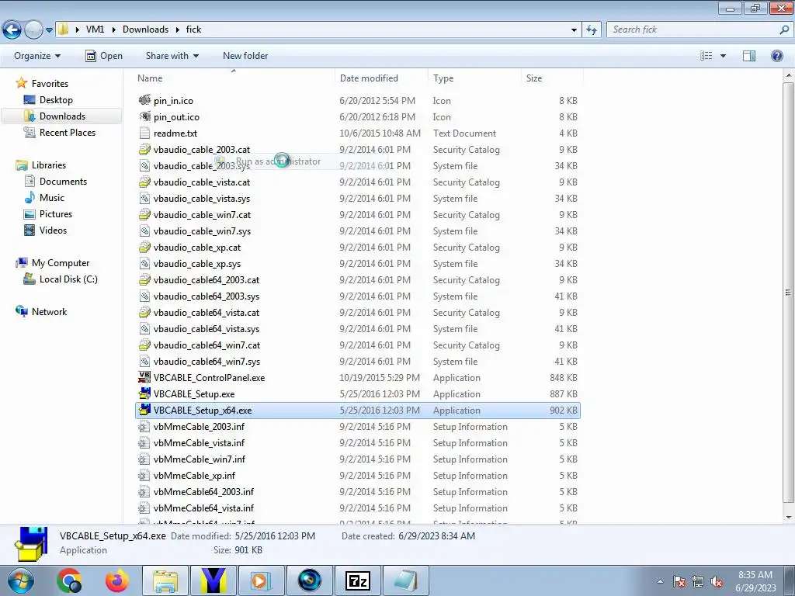795x596 pixels.
Task: Click the search magnifier icon
Action: pos(784,29)
